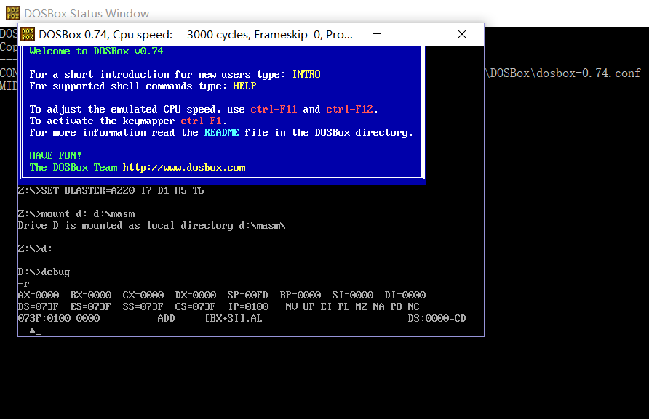The width and height of the screenshot is (649, 419).
Task: Click the DI=0000 register value
Action: (x=405, y=295)
